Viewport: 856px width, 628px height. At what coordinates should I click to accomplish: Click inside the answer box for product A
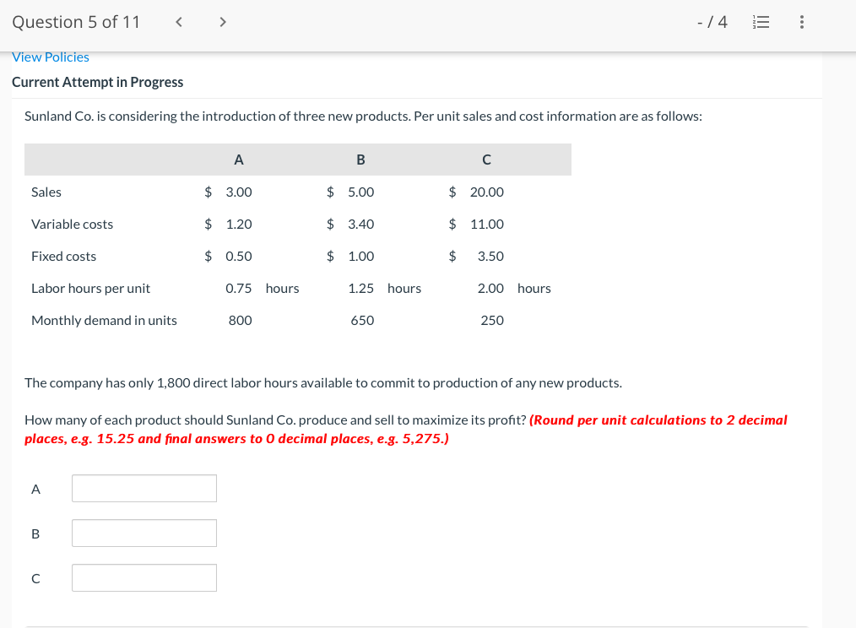pos(144,488)
